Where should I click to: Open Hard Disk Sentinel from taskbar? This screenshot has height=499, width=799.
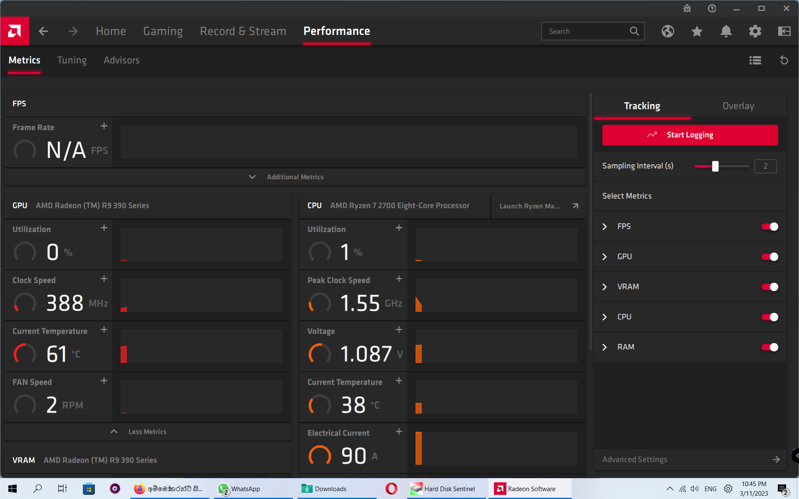[446, 489]
